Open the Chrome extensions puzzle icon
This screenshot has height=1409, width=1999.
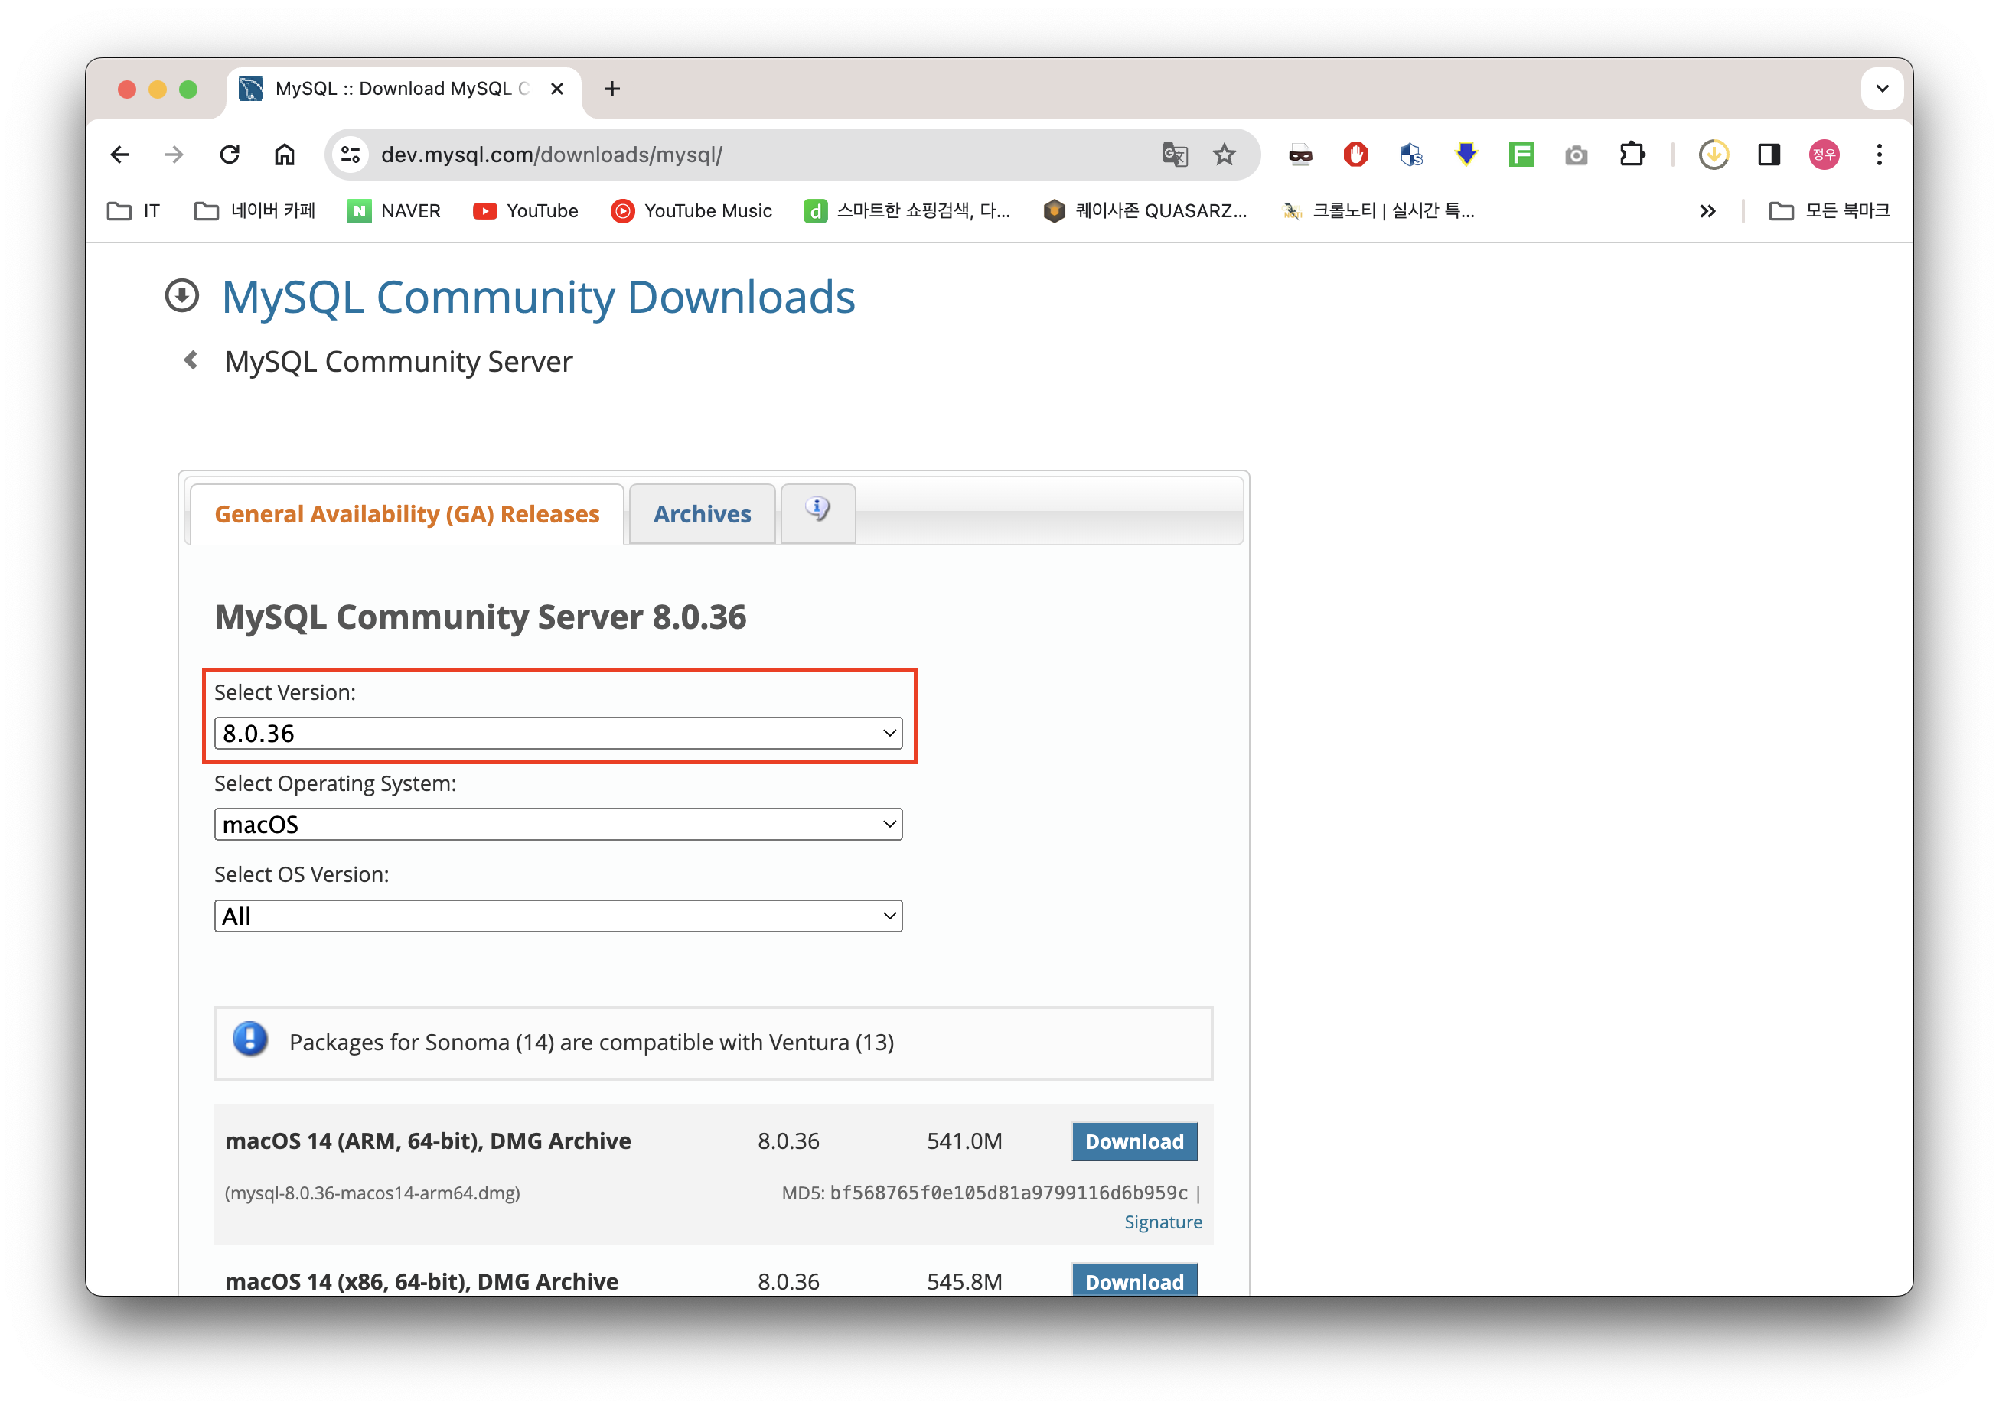click(x=1632, y=155)
